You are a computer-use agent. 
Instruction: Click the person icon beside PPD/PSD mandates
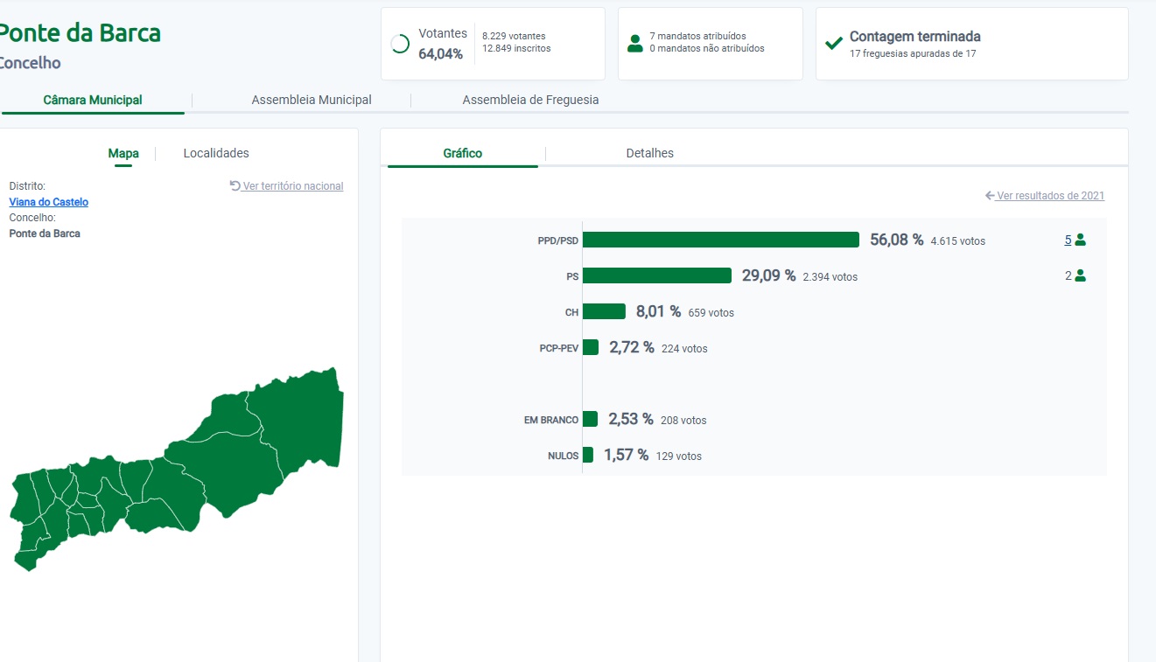1080,240
